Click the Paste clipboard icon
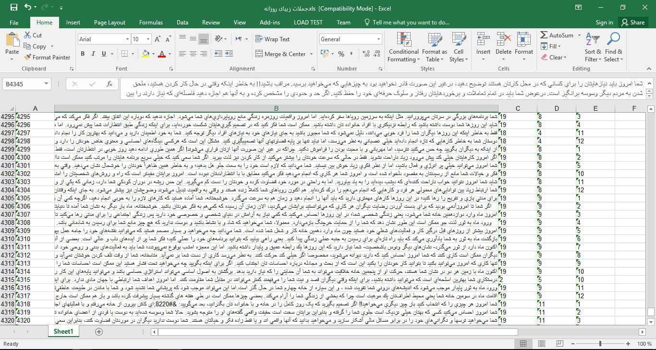The image size is (656, 350). pos(12,40)
